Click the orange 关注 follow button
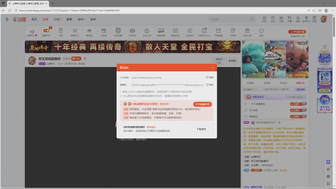336x189 pixels. click(76, 58)
